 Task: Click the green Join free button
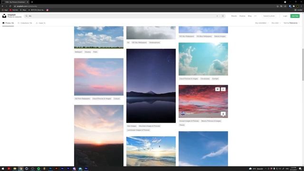(x=295, y=16)
